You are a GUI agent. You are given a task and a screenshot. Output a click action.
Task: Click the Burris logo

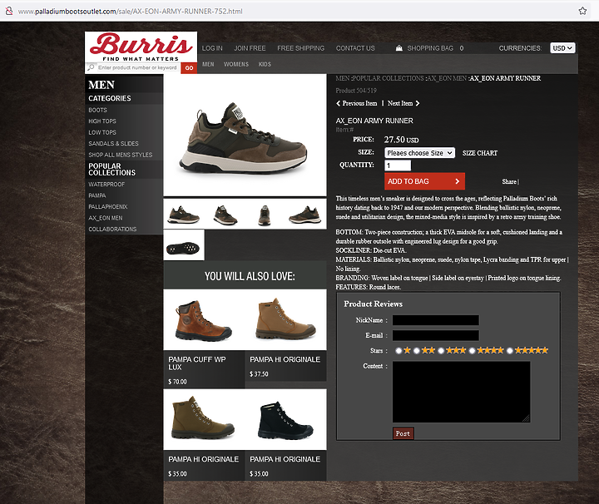141,47
